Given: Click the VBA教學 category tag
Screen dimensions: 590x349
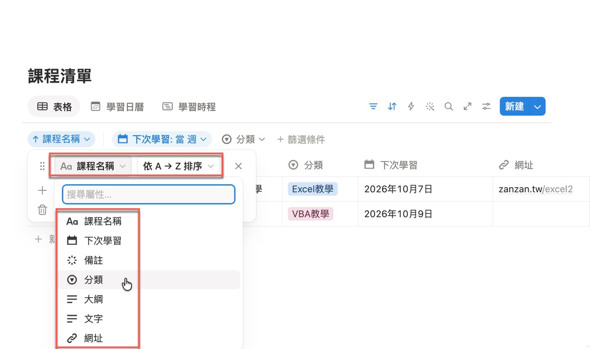Looking at the screenshot, I should click(311, 214).
